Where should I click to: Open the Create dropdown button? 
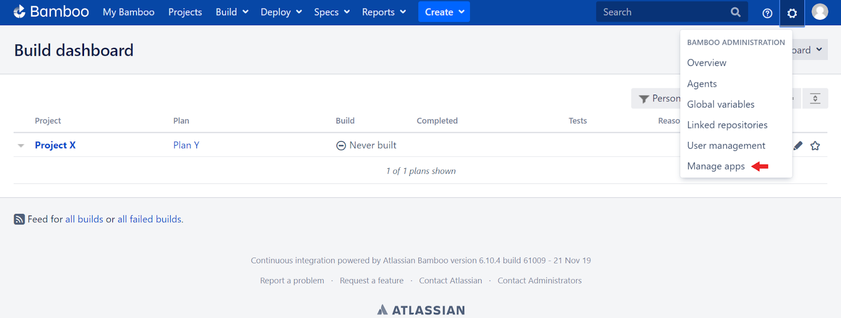(444, 12)
